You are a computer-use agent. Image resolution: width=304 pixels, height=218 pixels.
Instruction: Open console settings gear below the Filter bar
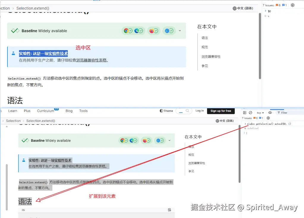pos(268,118)
